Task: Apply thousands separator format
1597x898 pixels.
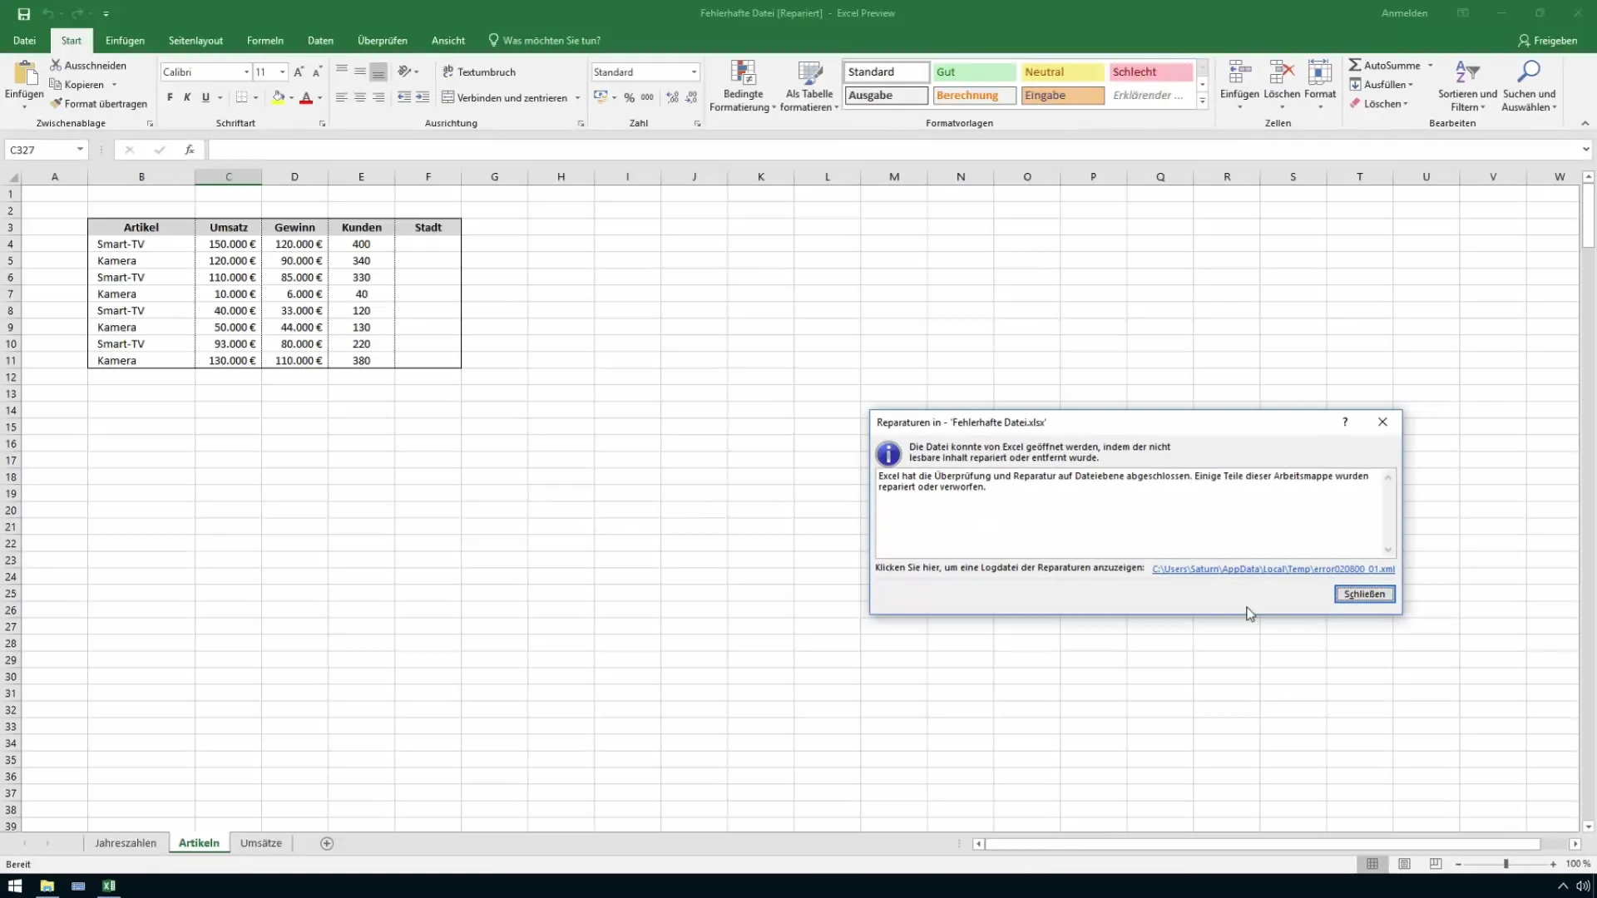Action: pyautogui.click(x=647, y=97)
